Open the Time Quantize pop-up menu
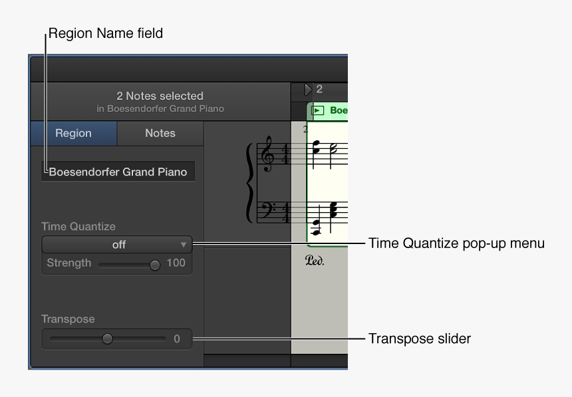This screenshot has width=572, height=397. point(117,245)
